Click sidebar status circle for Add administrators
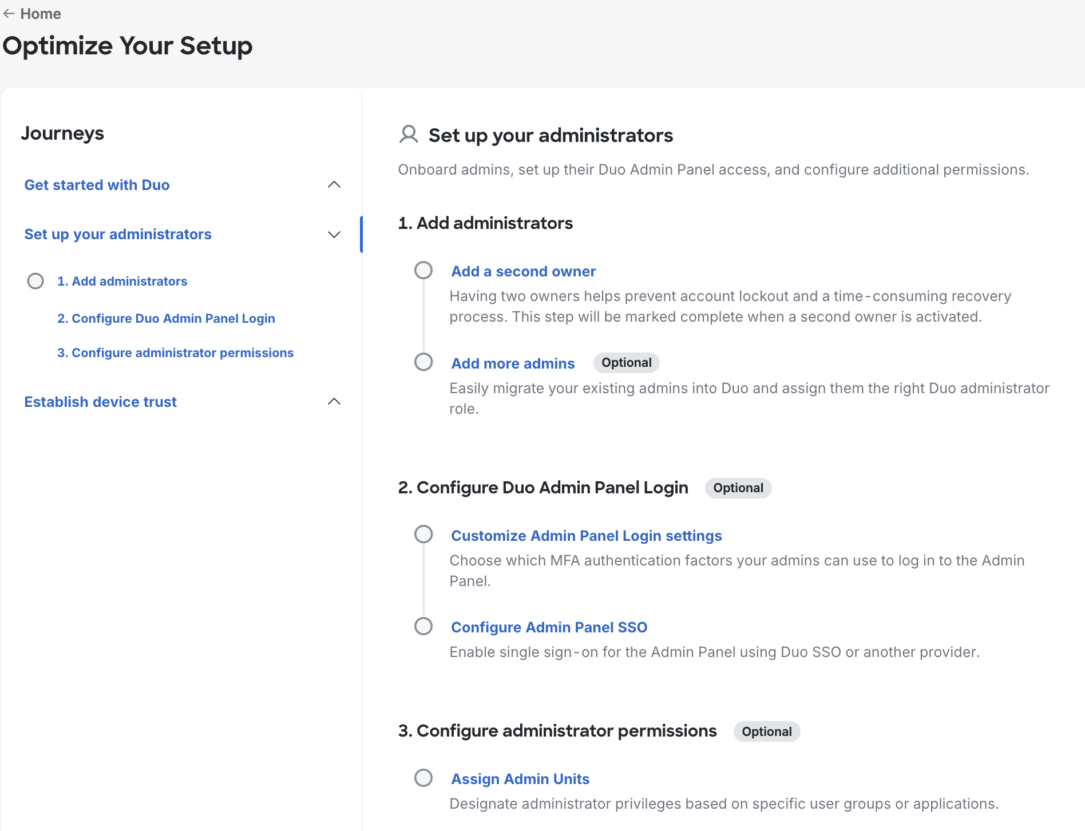The width and height of the screenshot is (1085, 831). coord(35,281)
